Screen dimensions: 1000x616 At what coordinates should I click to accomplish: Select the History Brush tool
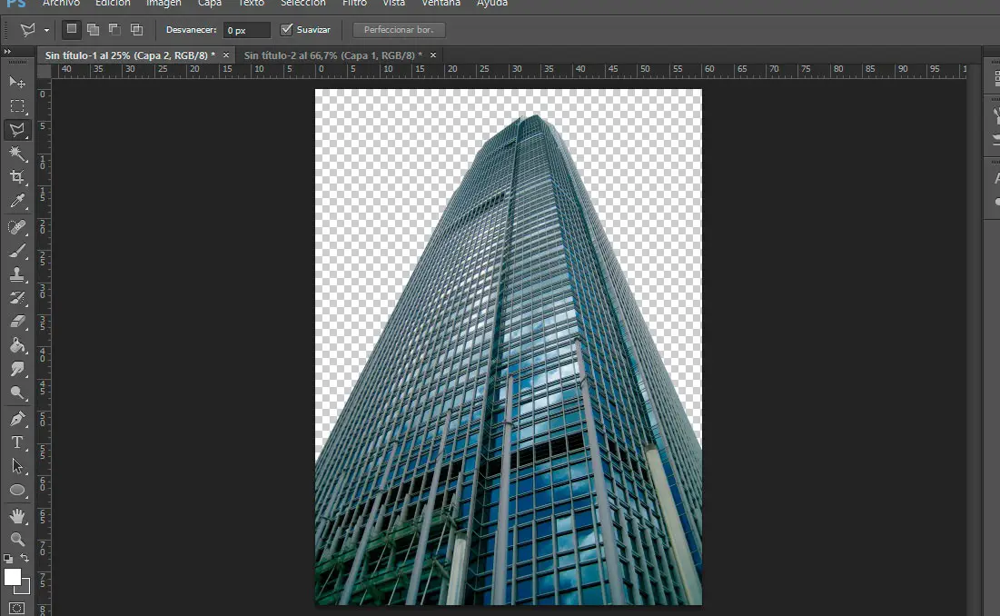point(17,298)
